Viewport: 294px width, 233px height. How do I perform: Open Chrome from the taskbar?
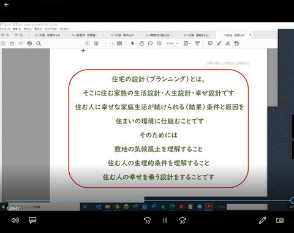pyautogui.click(x=117, y=207)
